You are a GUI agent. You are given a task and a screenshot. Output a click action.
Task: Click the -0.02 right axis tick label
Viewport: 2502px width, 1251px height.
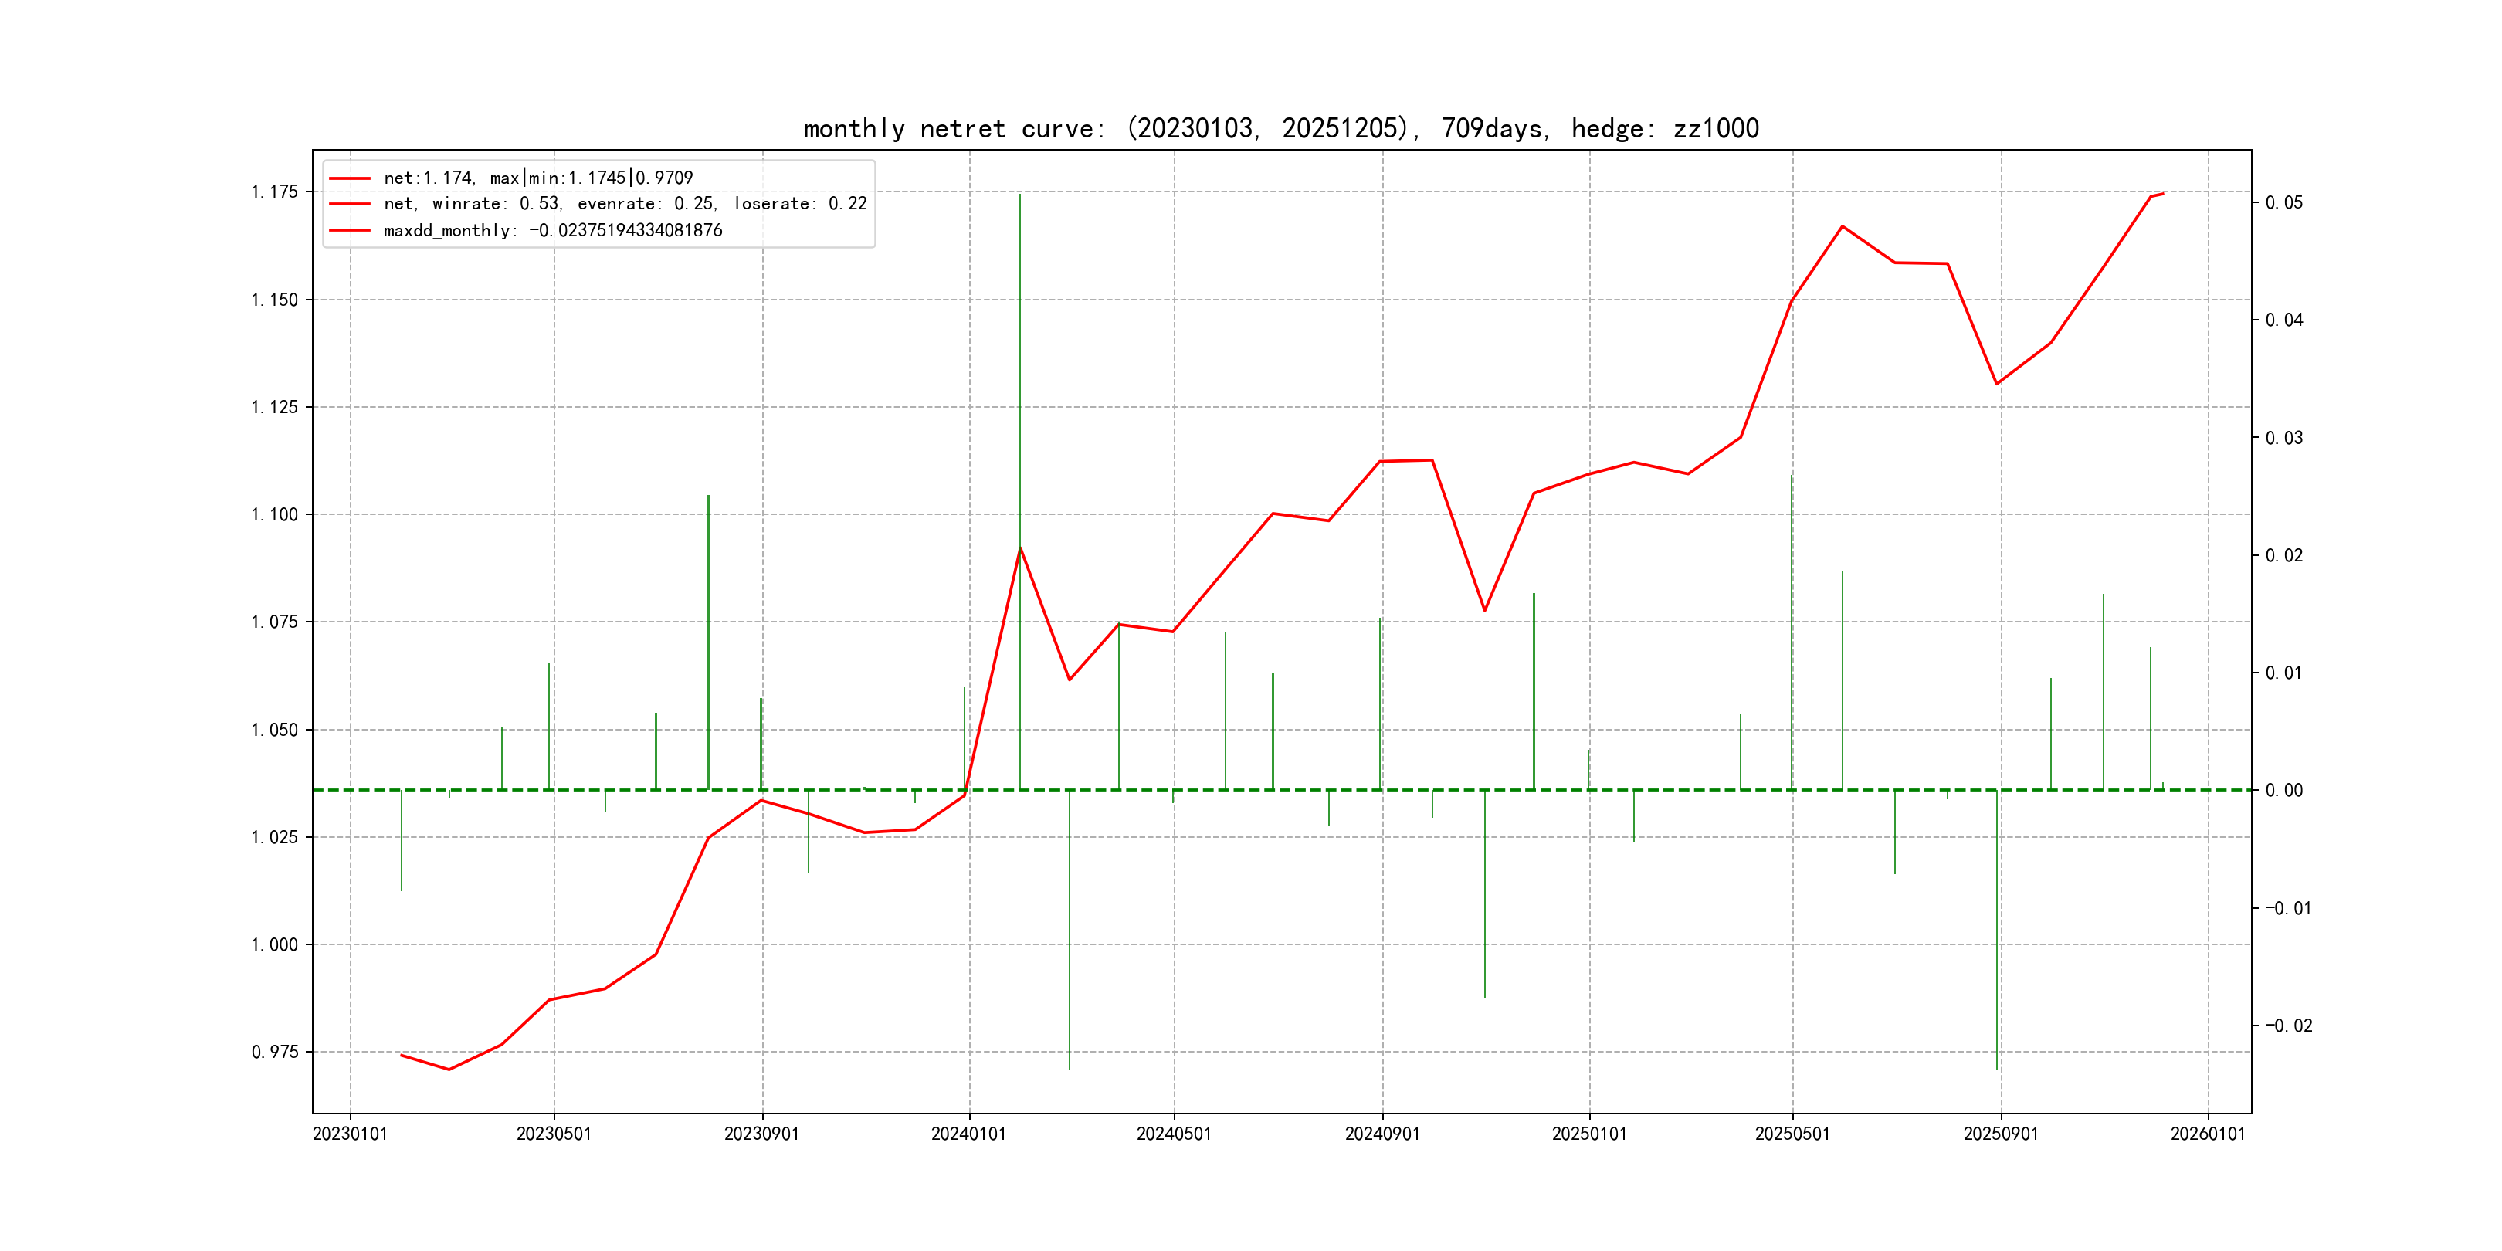point(2288,1026)
